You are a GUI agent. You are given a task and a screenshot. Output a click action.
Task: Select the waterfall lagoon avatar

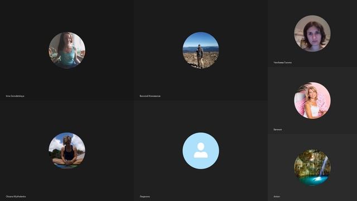(312, 167)
